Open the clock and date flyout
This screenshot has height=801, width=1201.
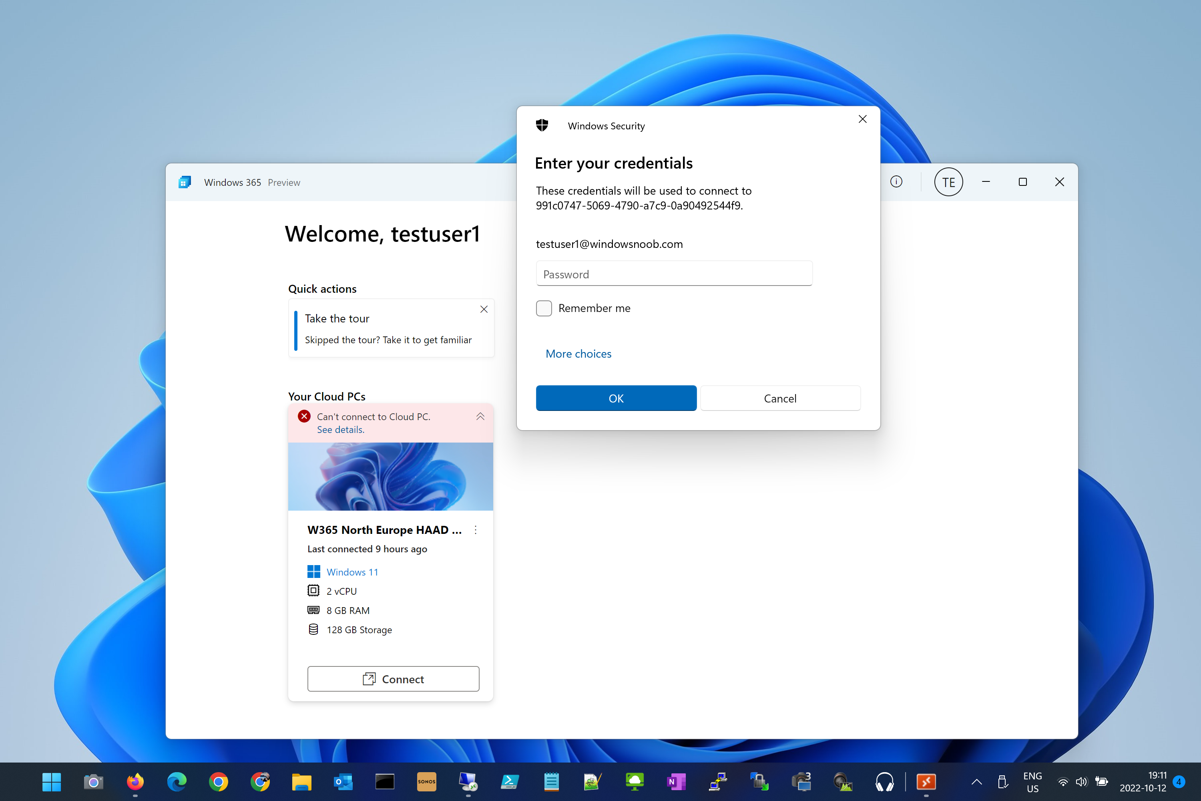tap(1143, 782)
